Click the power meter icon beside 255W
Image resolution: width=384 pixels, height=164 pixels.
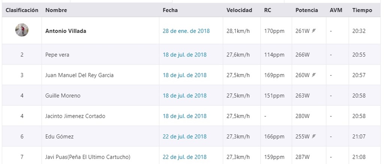click(314, 136)
